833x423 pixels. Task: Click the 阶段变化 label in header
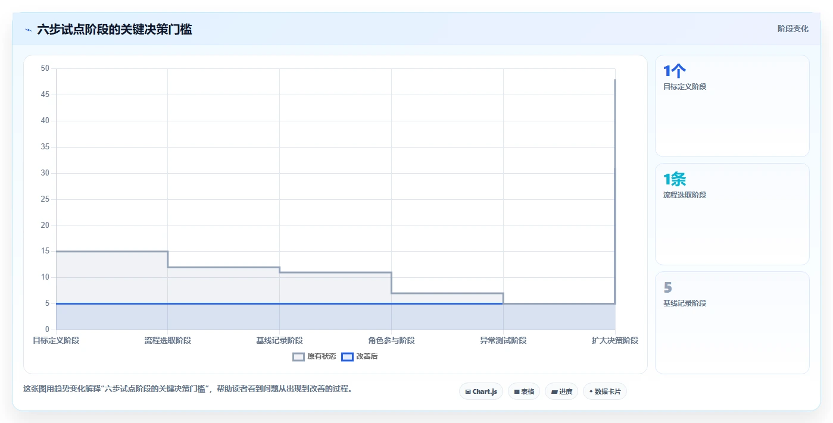click(793, 29)
